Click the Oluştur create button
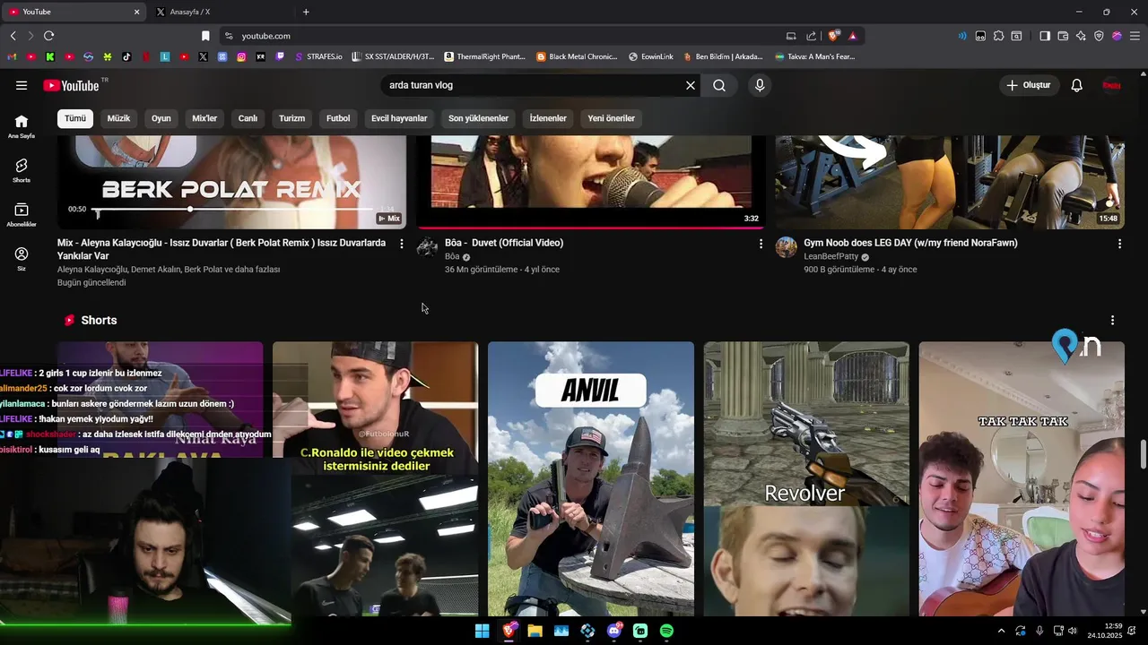Image resolution: width=1148 pixels, height=645 pixels. pos(1029,85)
